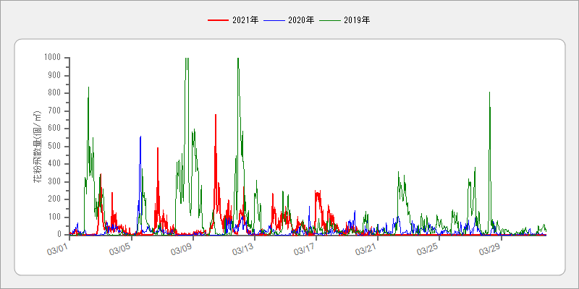Click the 花粉飛散量 y-axis title
Screen dimensions: 579x289
click(x=37, y=146)
